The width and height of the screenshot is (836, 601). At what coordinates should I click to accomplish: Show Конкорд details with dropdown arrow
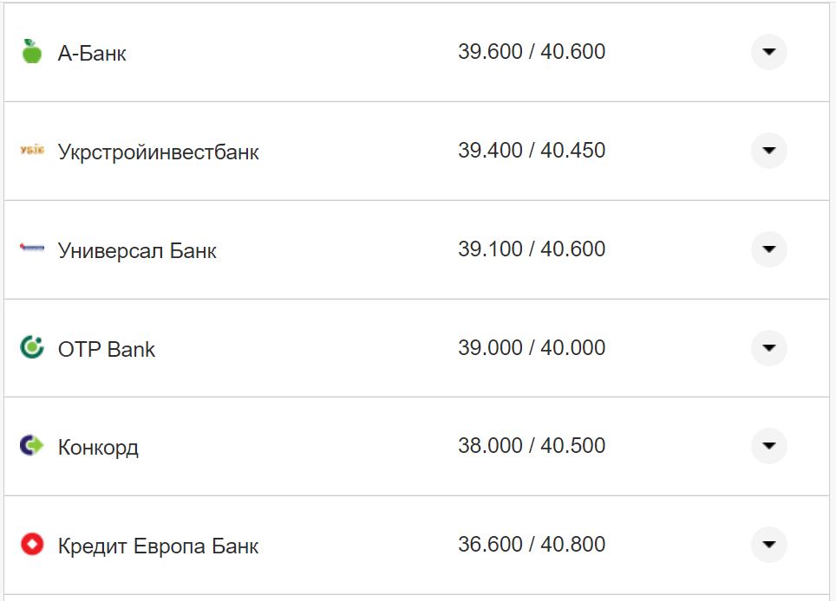click(x=768, y=446)
